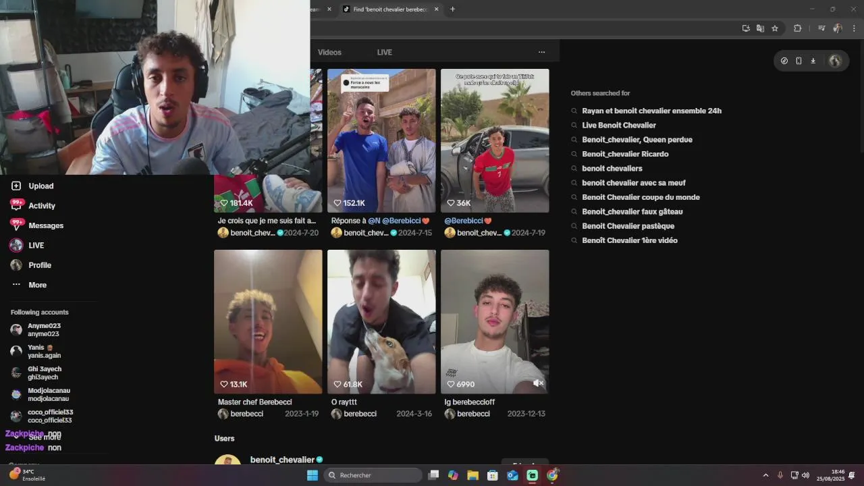The image size is (864, 486).
Task: Select suggestion 'Benoît Chevalier 1ère vidéo'
Action: [x=630, y=240]
